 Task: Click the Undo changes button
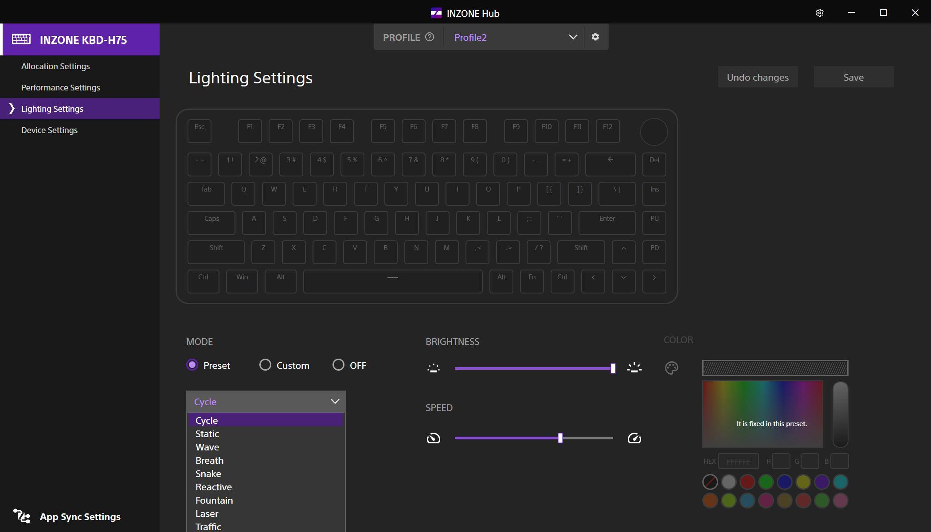pos(757,77)
